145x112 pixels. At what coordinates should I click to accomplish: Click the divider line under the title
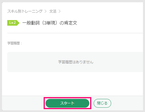[75, 33]
